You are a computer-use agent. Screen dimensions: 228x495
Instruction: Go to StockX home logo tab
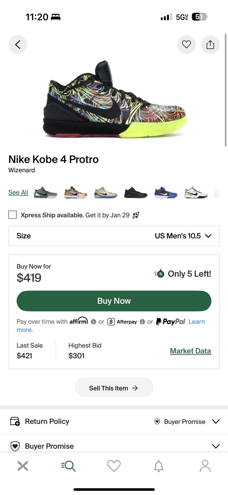coord(23,466)
